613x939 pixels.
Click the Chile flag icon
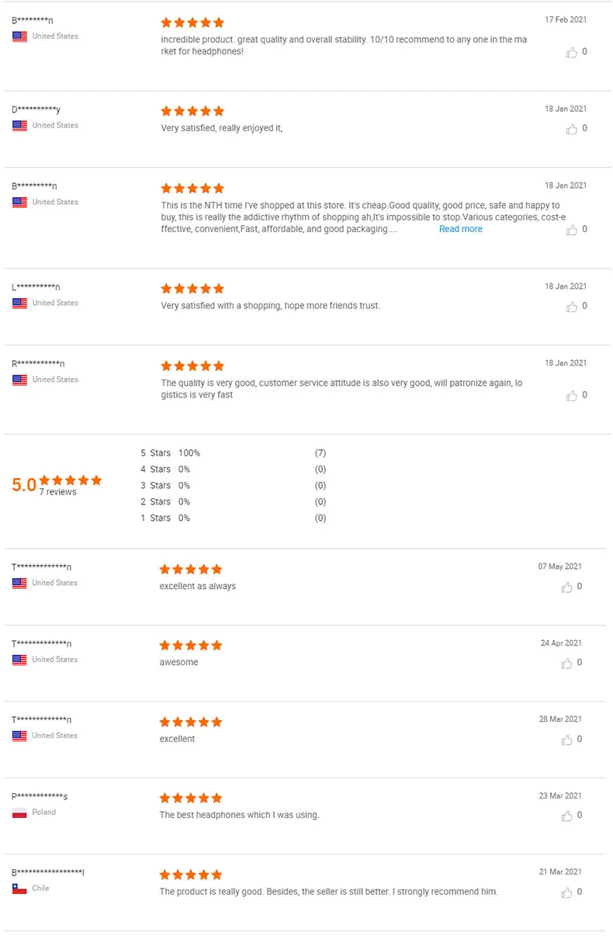(x=19, y=889)
